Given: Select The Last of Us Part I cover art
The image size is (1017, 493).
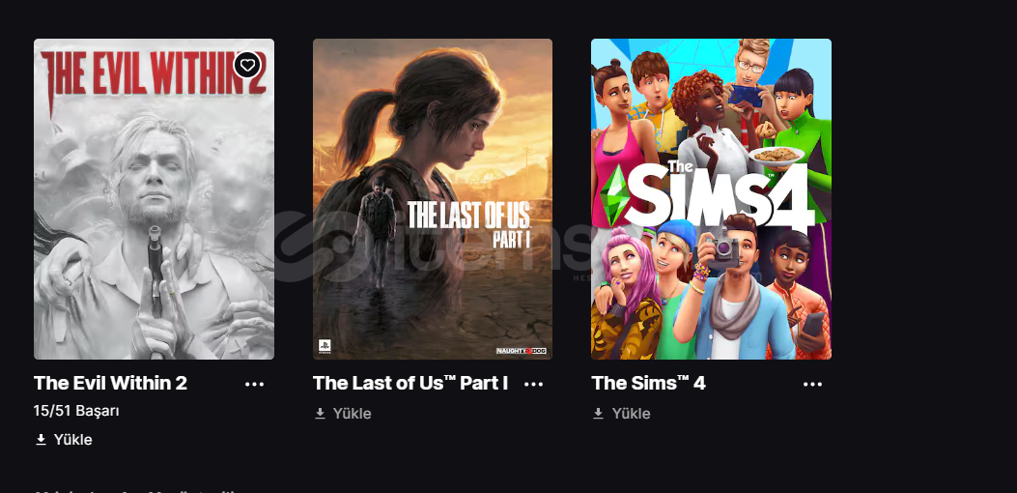Looking at the screenshot, I should tap(433, 199).
